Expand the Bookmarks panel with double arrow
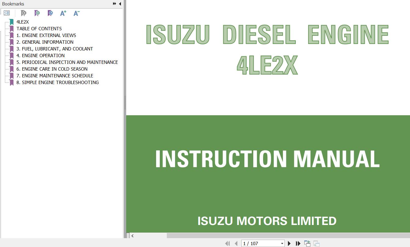The height and width of the screenshot is (247, 410). point(114,4)
